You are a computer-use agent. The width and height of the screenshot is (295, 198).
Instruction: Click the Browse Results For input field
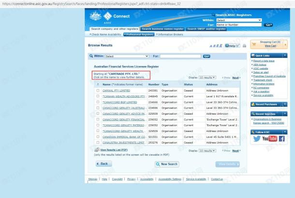(180, 56)
